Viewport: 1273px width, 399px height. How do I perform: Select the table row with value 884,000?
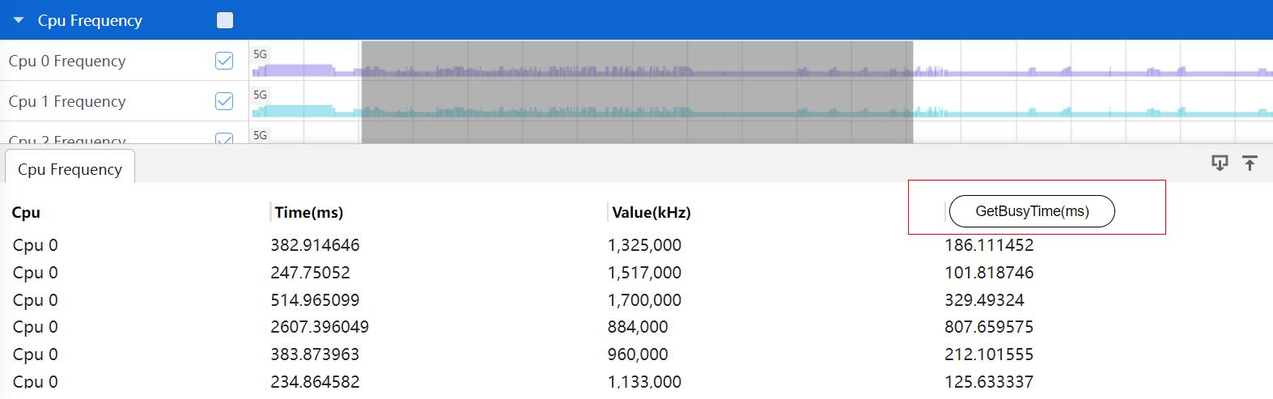638,327
